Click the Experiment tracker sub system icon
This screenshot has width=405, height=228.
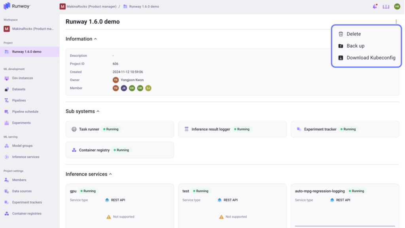click(x=299, y=129)
